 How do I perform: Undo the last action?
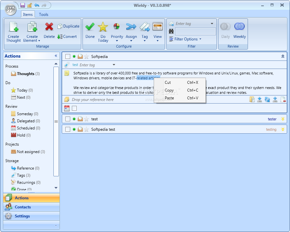tap(37, 5)
